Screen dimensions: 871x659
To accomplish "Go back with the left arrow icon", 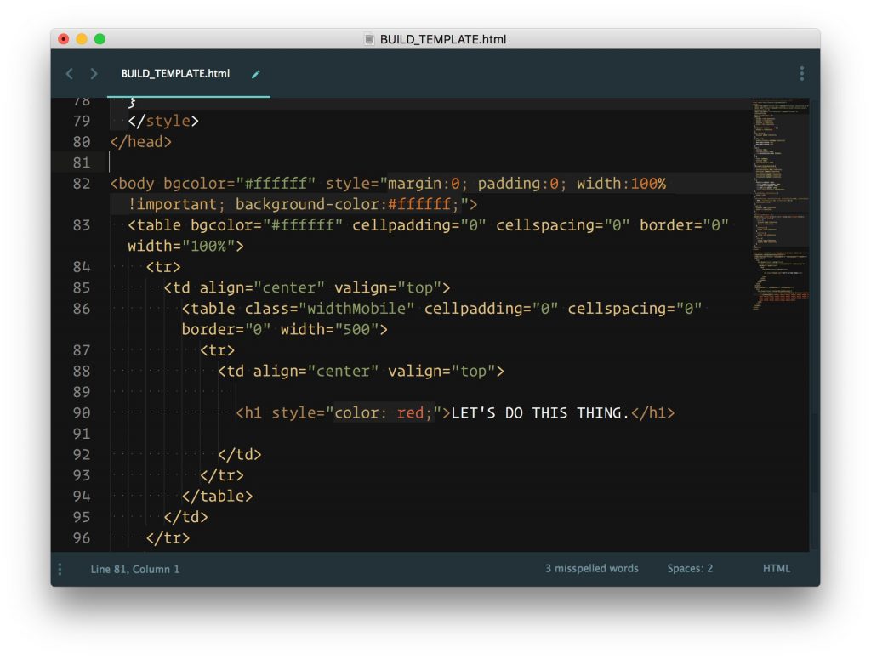I will 70,73.
